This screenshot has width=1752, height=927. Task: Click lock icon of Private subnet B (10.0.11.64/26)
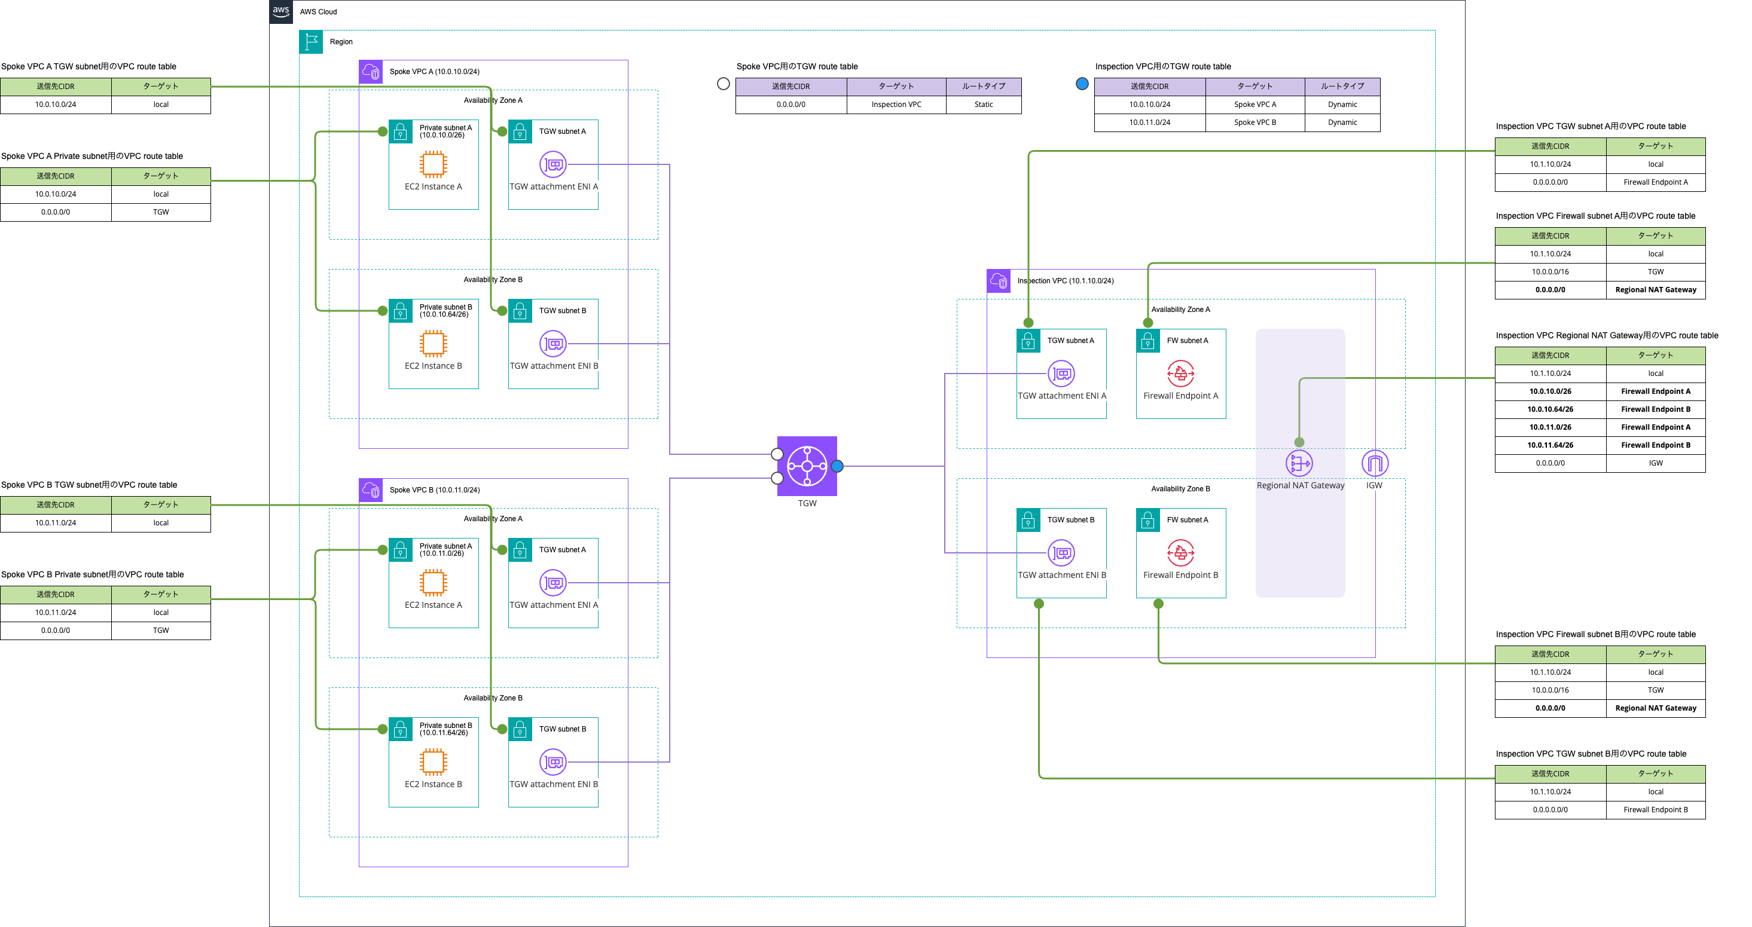pos(401,730)
